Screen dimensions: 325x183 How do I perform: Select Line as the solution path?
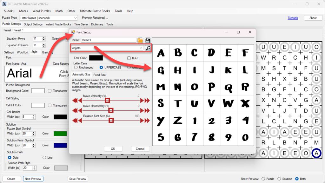44,157
